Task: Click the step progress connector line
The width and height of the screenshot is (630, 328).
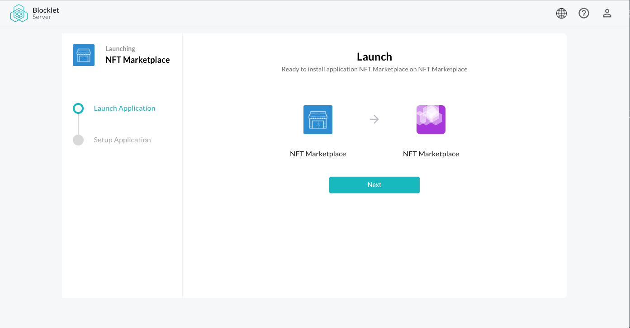Action: coord(78,124)
